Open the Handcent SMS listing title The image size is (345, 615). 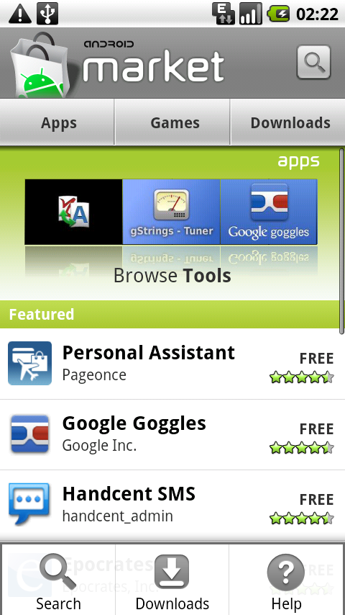(x=129, y=494)
